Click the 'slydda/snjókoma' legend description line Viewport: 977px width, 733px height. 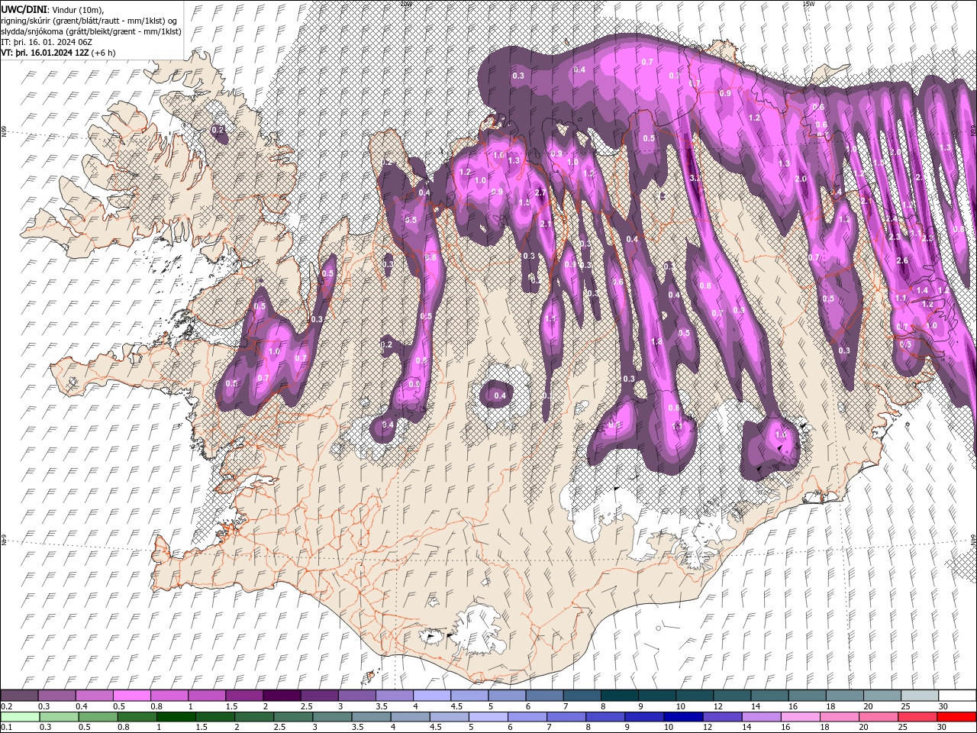[x=91, y=31]
